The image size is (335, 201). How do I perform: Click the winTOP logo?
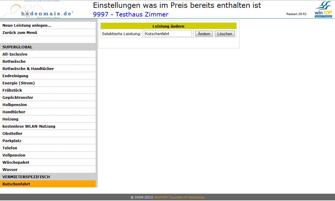323,10
